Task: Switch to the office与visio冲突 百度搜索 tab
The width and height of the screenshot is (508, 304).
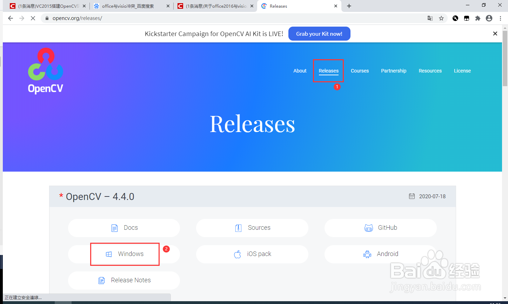Action: [132, 6]
